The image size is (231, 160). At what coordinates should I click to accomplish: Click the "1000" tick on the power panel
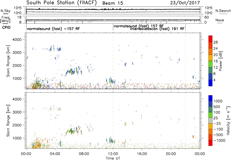click(17, 78)
